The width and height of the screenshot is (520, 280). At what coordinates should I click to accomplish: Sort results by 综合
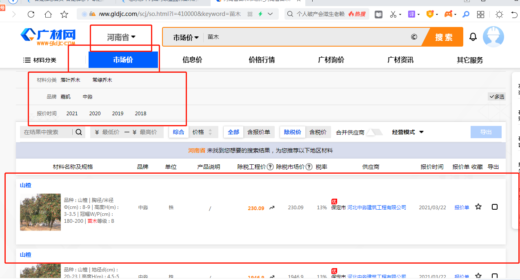tap(179, 132)
